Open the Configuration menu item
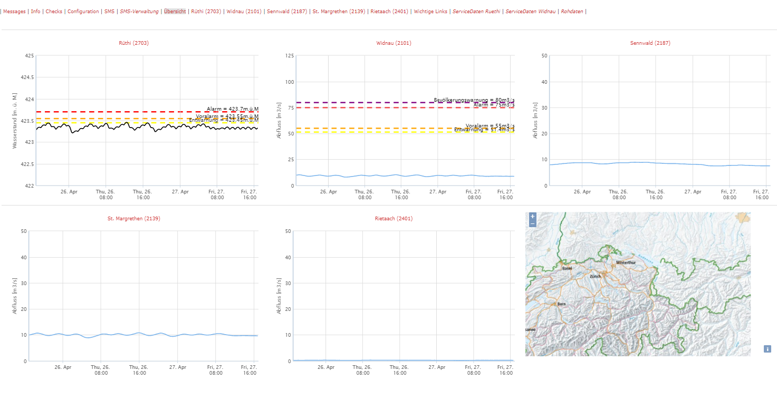This screenshot has width=777, height=400. (x=83, y=12)
